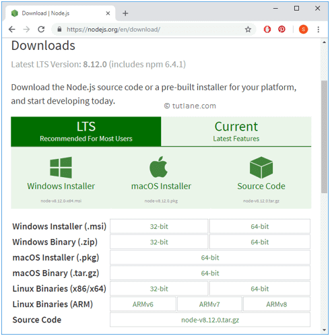Download macOS Binary (.tar.gz) 64-bit
Viewport: 330px width, 336px height.
click(x=210, y=273)
